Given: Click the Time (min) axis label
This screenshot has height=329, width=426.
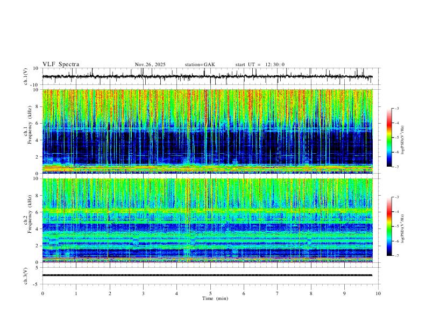Looking at the screenshot, I should pos(215,298).
